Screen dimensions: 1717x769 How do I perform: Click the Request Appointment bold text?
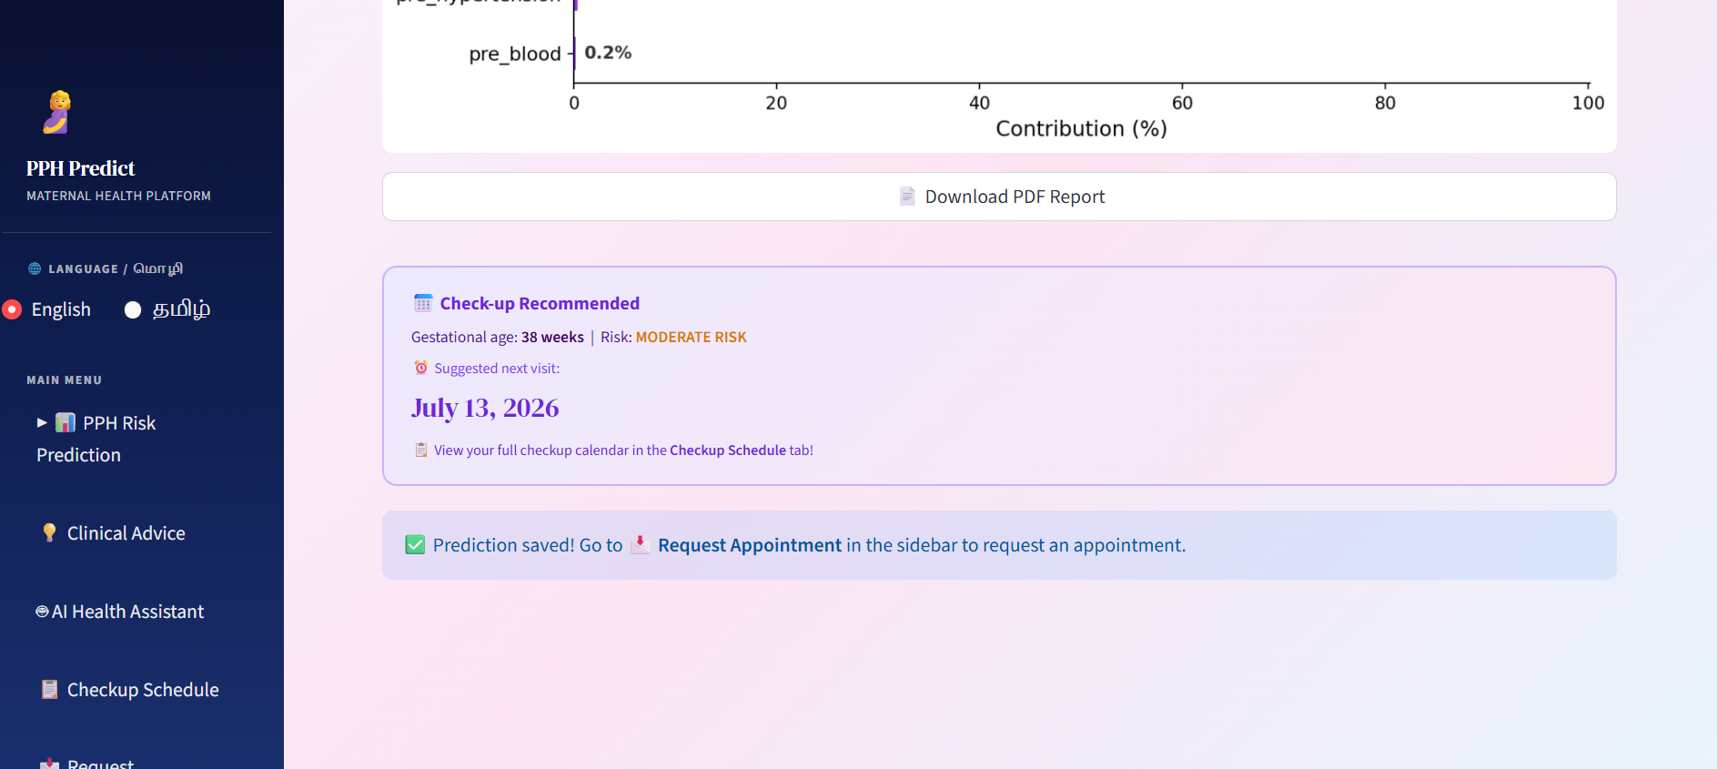750,545
